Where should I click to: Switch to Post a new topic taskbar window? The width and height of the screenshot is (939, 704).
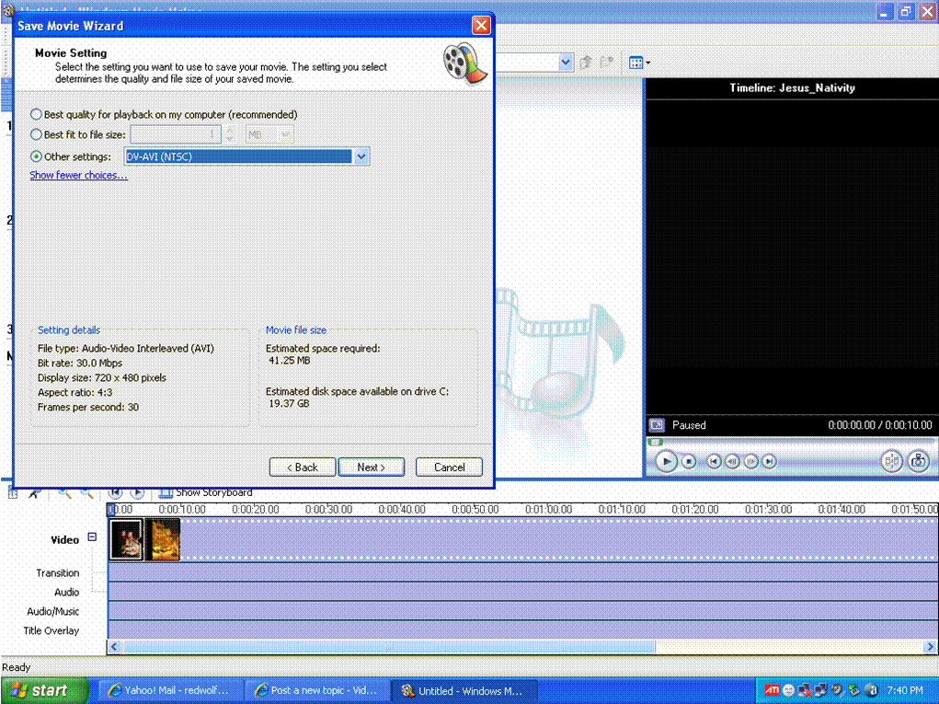pyautogui.click(x=316, y=691)
